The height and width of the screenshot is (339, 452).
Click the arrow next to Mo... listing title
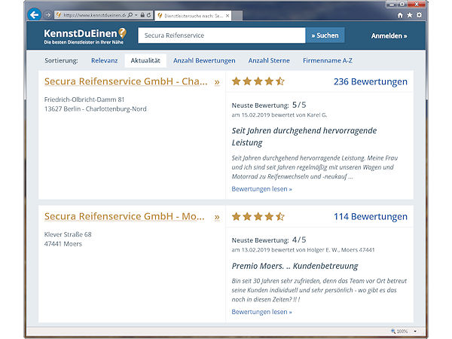[217, 217]
